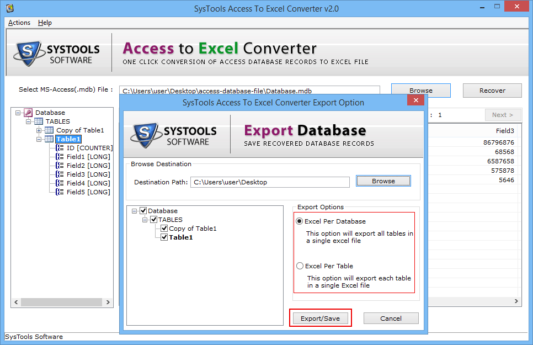Click Browse for the destination path
533x345 pixels.
tap(383, 181)
